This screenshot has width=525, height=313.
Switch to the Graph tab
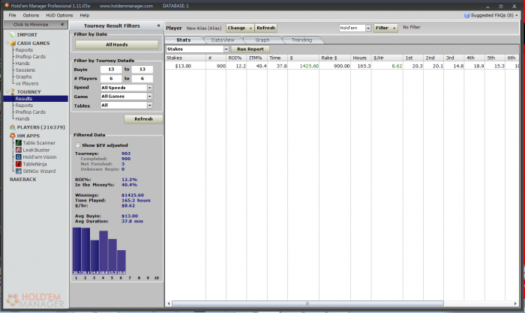point(262,40)
